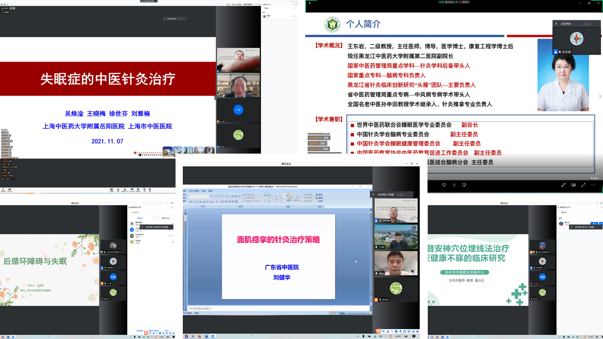Click the 15:04 clock in taskbar
The image size is (603, 339).
coord(161,337)
